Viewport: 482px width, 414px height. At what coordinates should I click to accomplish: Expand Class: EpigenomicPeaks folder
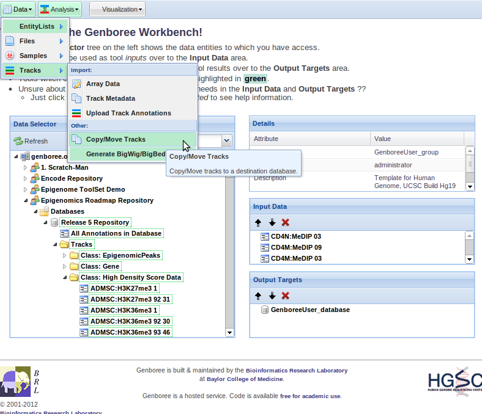point(65,255)
